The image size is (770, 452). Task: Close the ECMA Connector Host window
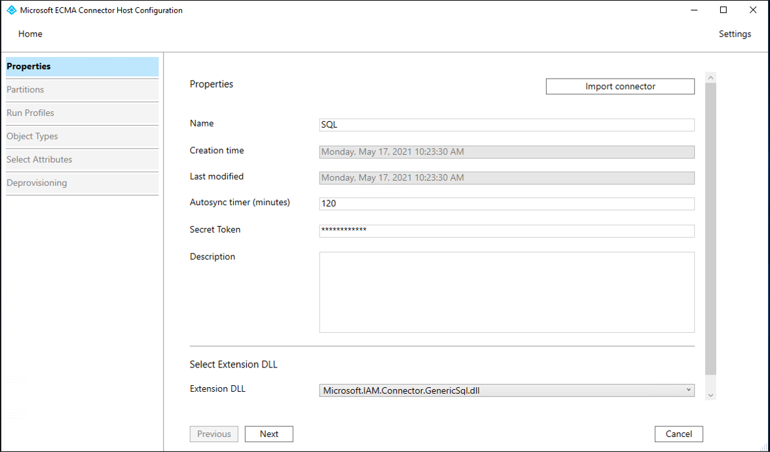[x=753, y=10]
